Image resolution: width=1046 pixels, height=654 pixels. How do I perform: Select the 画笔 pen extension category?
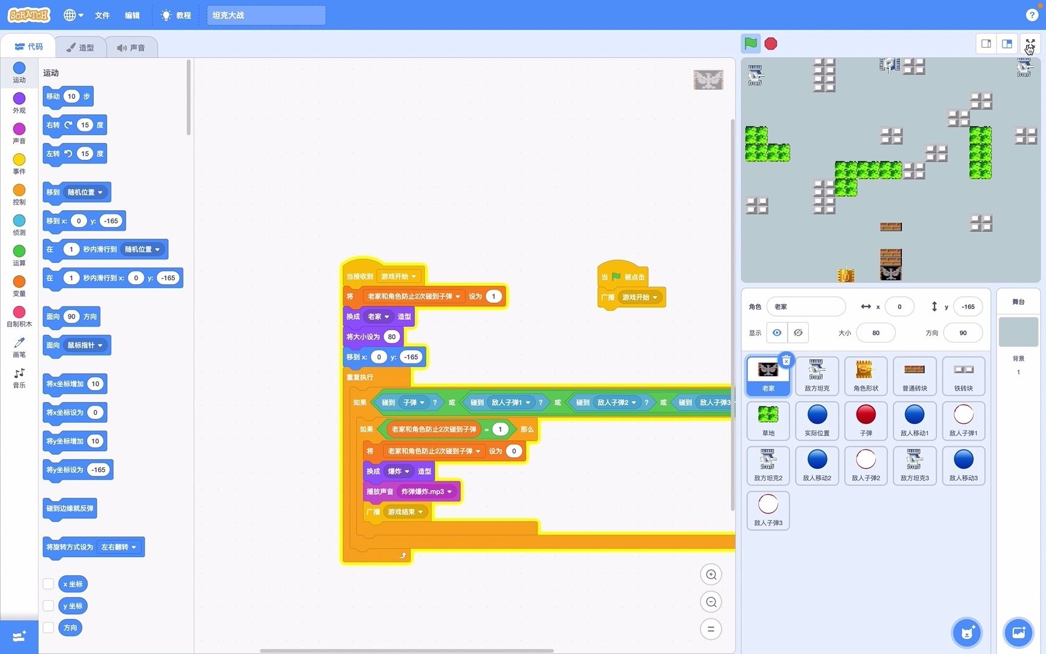click(x=19, y=348)
